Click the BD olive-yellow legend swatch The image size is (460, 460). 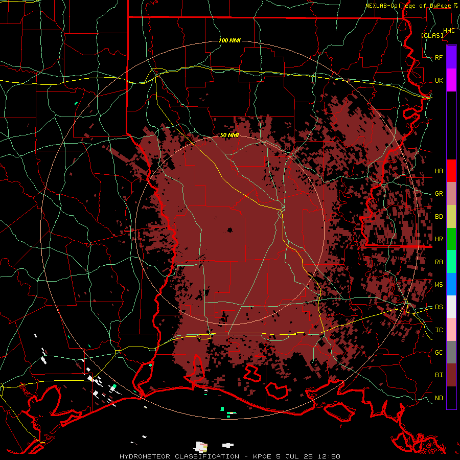(x=451, y=217)
